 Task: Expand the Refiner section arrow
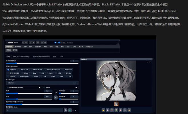[76, 88]
